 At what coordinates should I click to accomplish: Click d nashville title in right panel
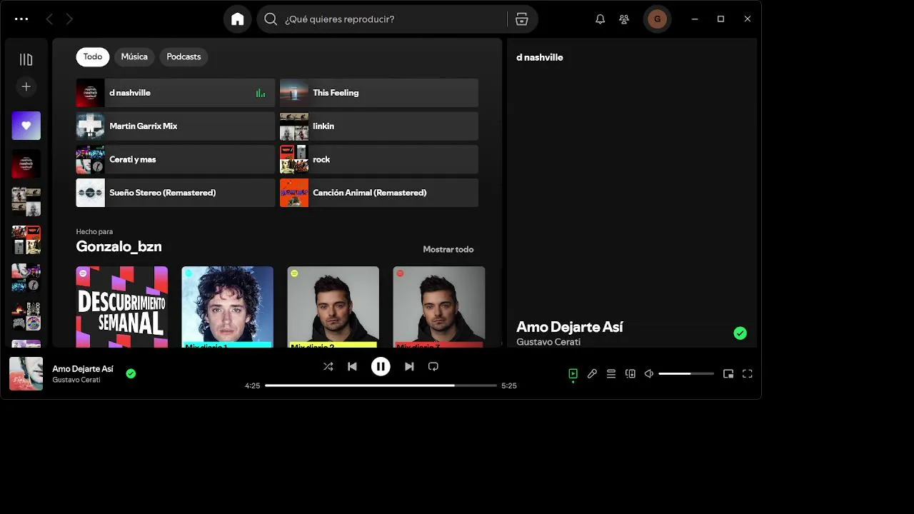(x=540, y=57)
